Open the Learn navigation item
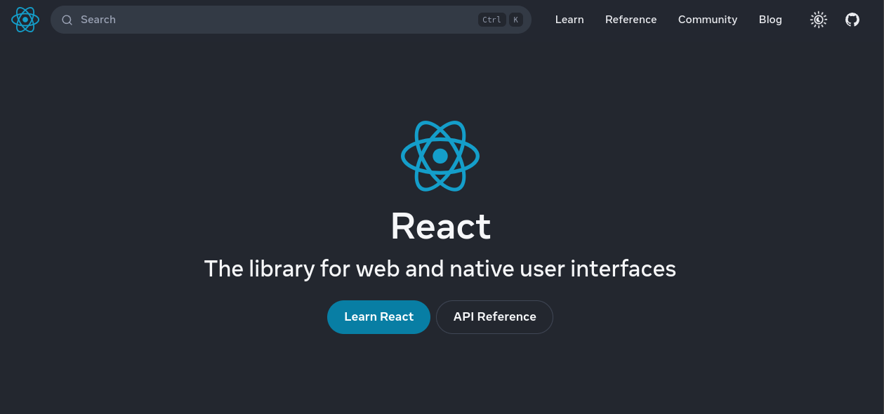 [569, 20]
